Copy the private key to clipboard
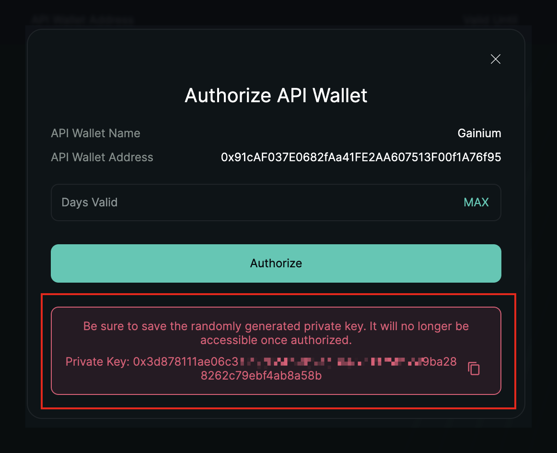This screenshot has width=557, height=453. (474, 369)
